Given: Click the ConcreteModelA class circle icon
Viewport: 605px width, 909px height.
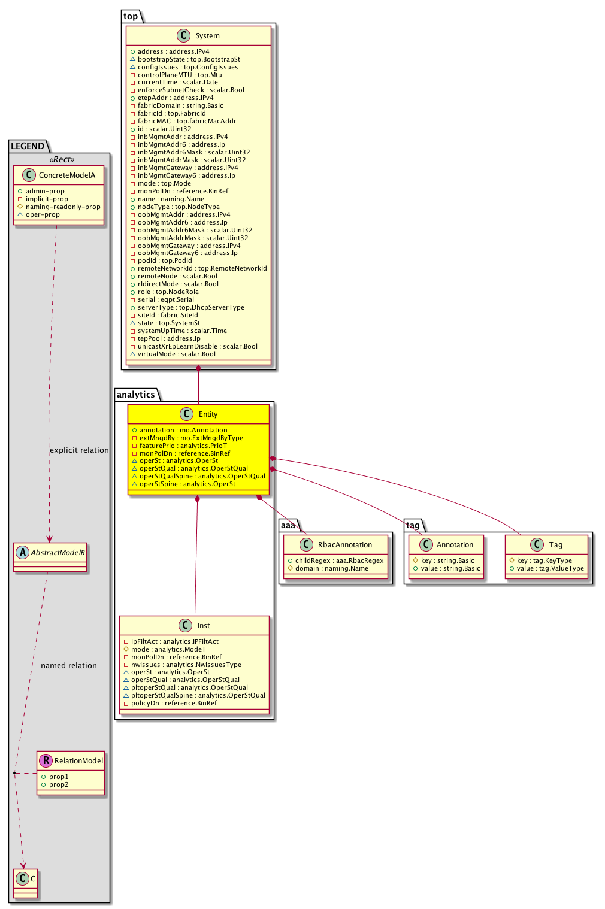Looking at the screenshot, I should [28, 175].
